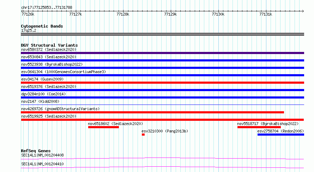Click the 77129k ruler tick label
The width and height of the screenshot is (314, 172).
point(170,14)
